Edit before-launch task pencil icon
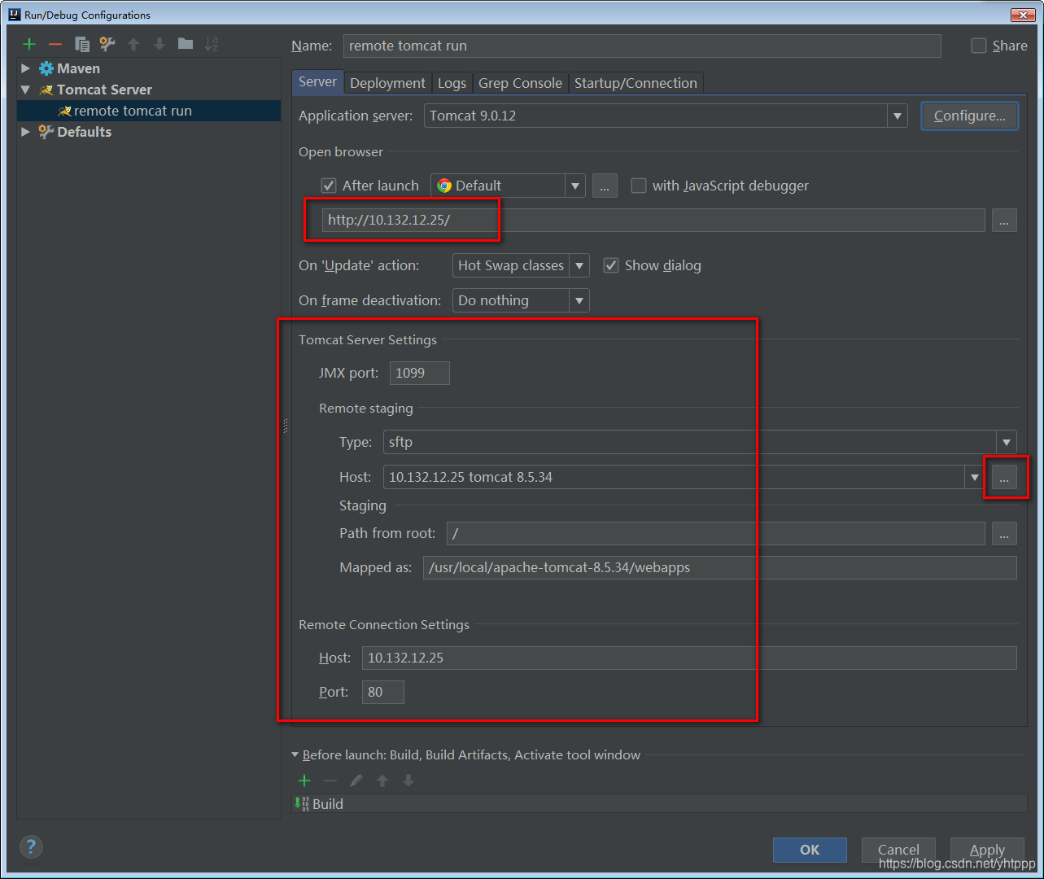This screenshot has width=1044, height=879. 356,781
